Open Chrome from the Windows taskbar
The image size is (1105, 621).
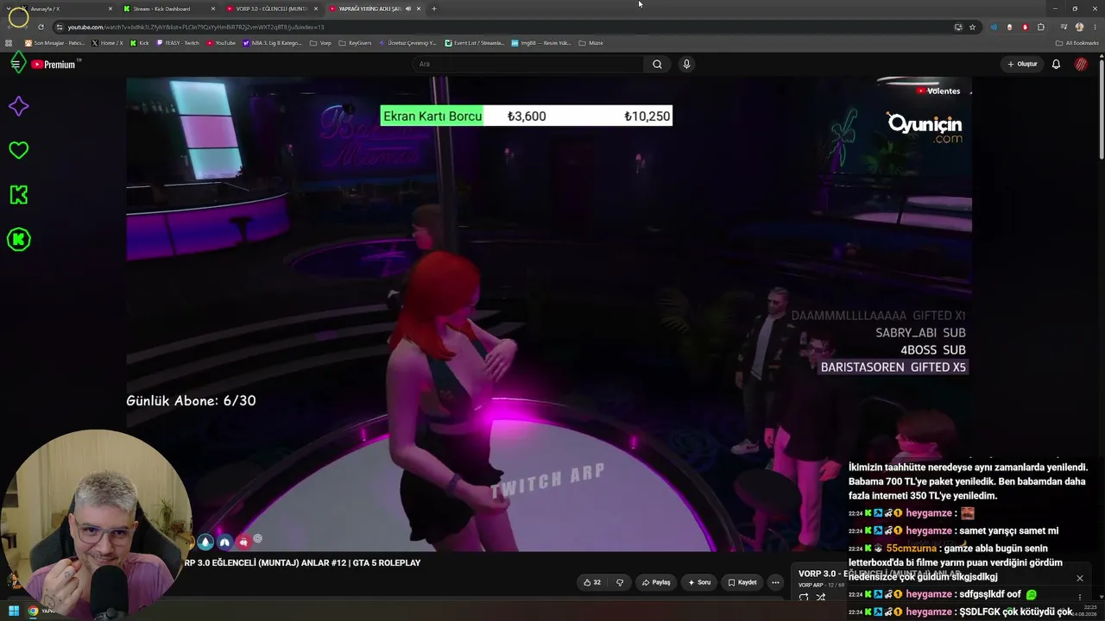point(33,612)
